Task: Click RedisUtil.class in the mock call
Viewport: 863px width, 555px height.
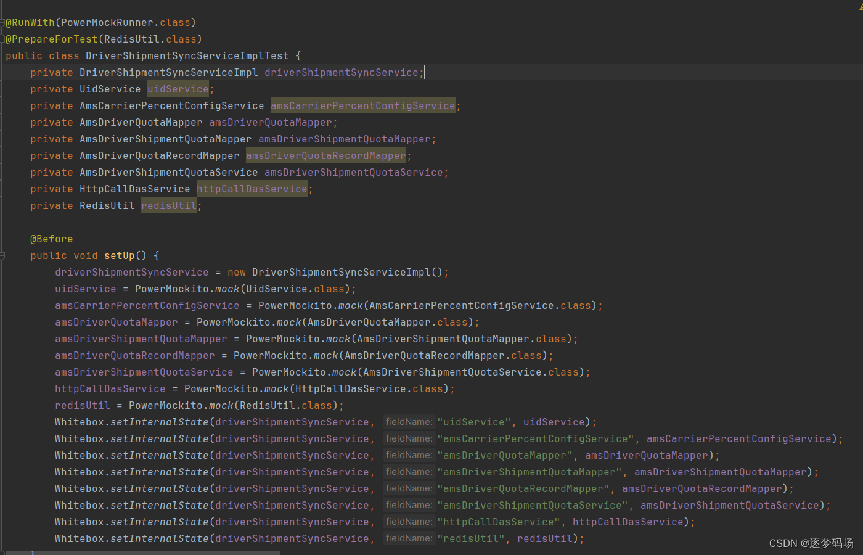Action: [x=286, y=406]
